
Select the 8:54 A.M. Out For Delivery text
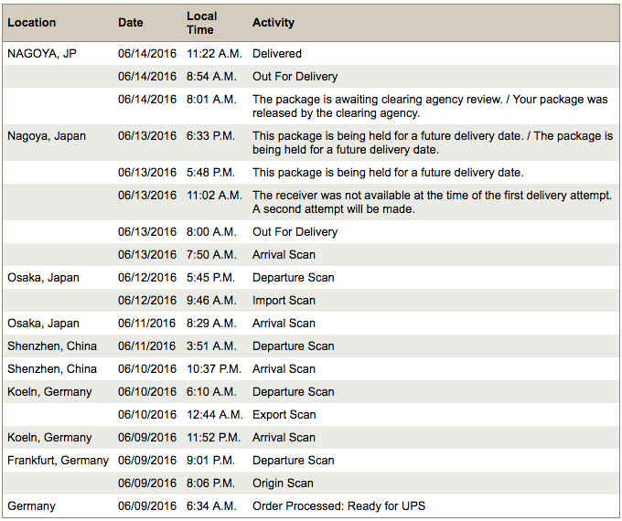pos(295,77)
